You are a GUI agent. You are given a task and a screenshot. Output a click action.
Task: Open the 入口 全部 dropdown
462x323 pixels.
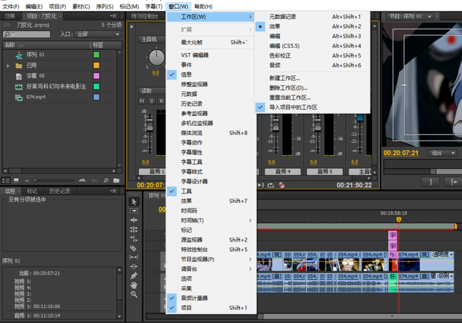tap(97, 34)
